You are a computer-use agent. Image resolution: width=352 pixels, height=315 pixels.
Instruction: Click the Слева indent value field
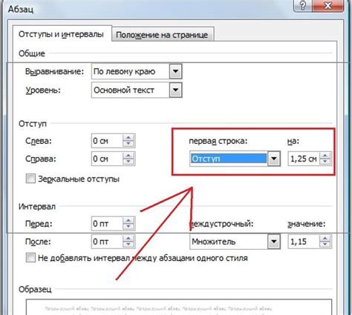tap(107, 141)
